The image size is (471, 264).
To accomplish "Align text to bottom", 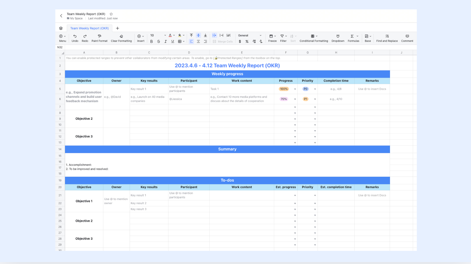I will [206, 35].
